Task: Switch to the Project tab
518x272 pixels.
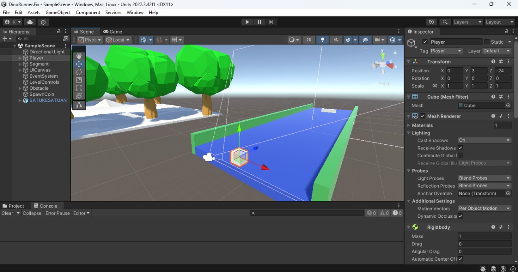Action: tap(13, 206)
